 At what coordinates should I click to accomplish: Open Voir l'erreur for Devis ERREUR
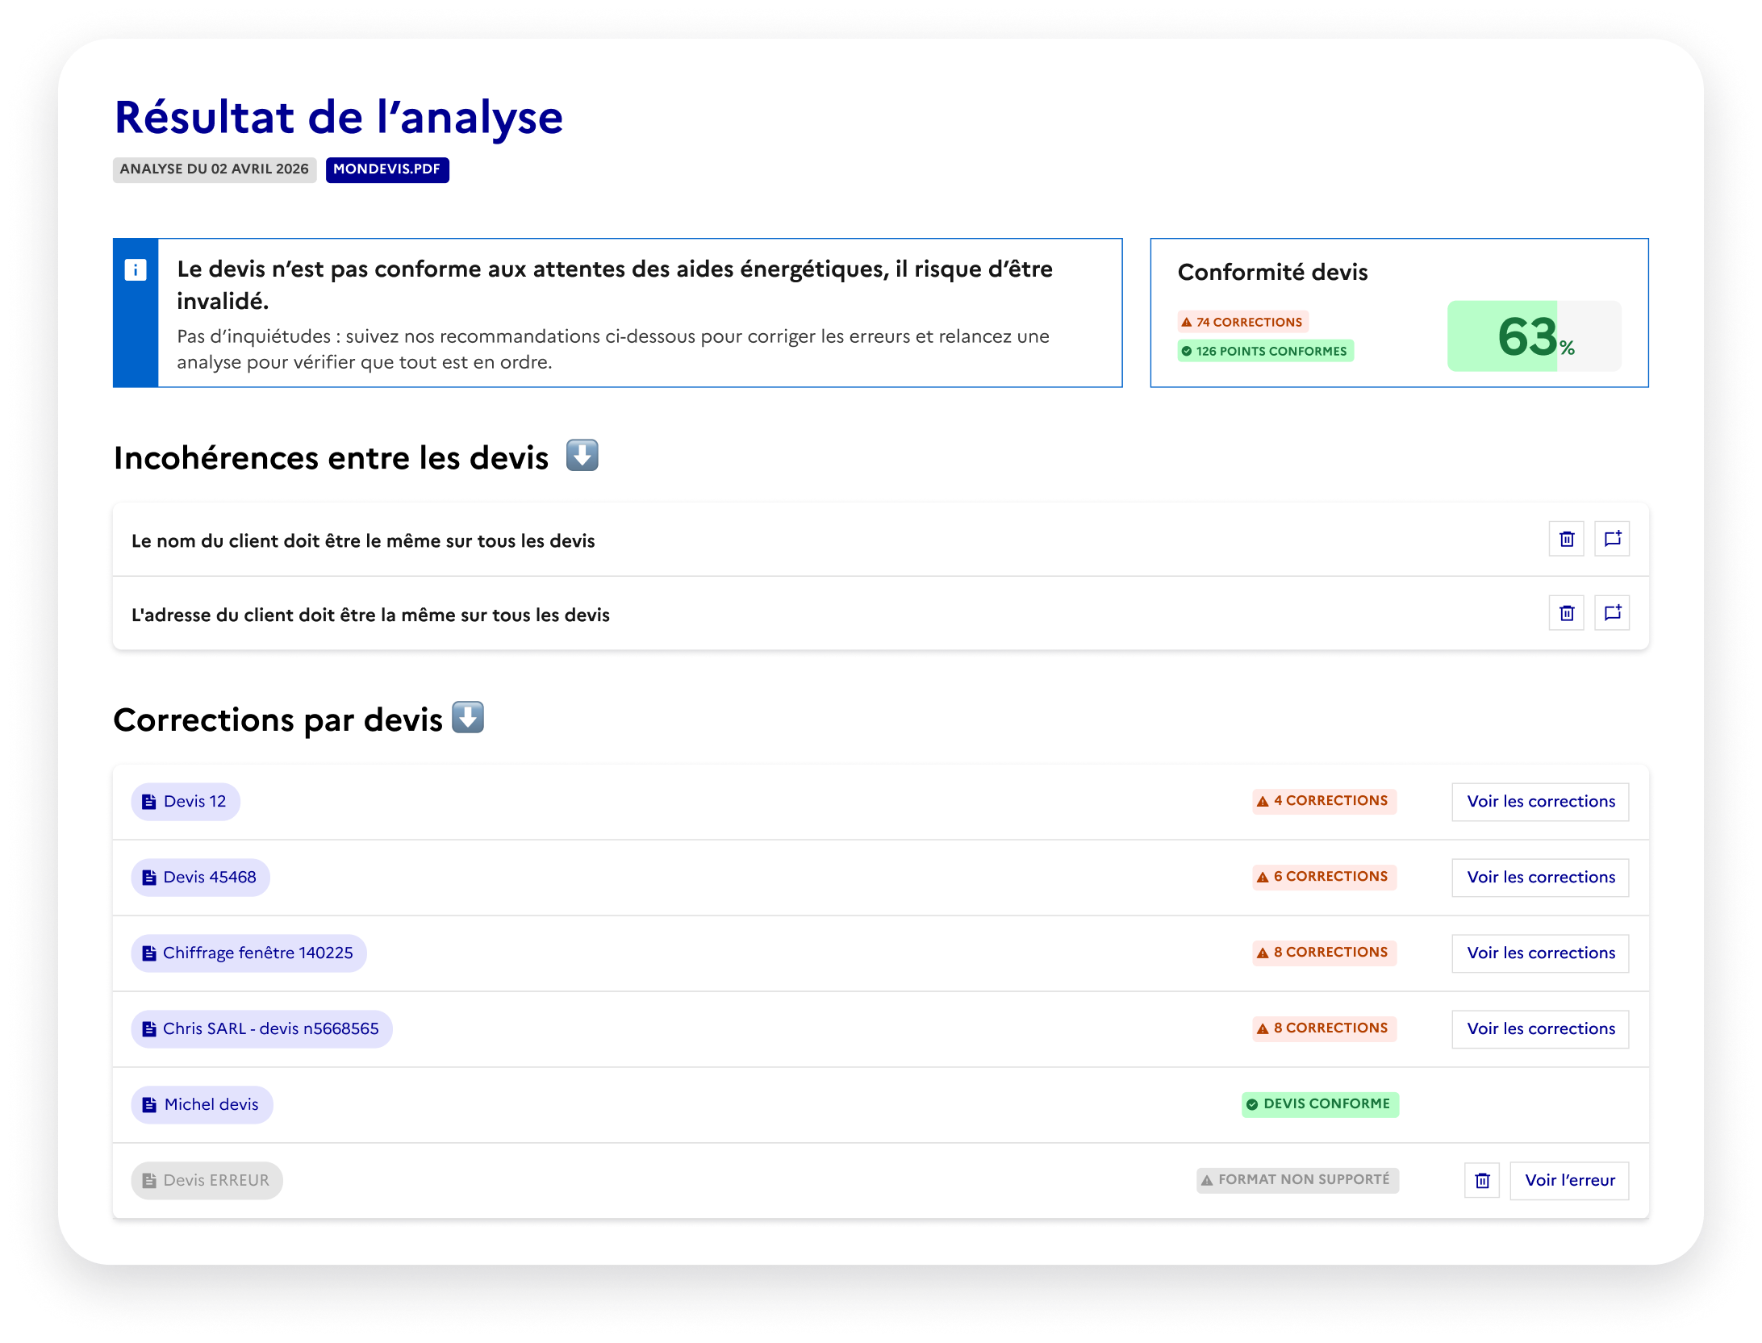[1569, 1181]
